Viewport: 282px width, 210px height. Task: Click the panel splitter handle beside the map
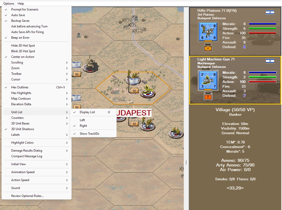click(x=186, y=162)
